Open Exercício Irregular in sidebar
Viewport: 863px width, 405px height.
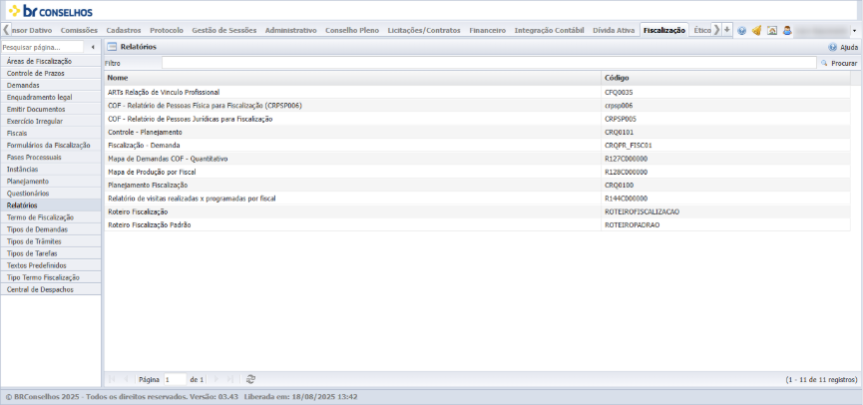pyautogui.click(x=51, y=121)
